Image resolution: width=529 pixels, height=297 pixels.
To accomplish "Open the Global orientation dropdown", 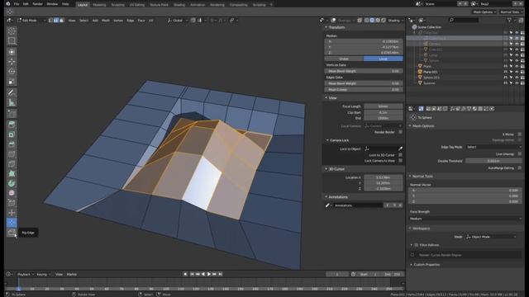I will tap(178, 20).
